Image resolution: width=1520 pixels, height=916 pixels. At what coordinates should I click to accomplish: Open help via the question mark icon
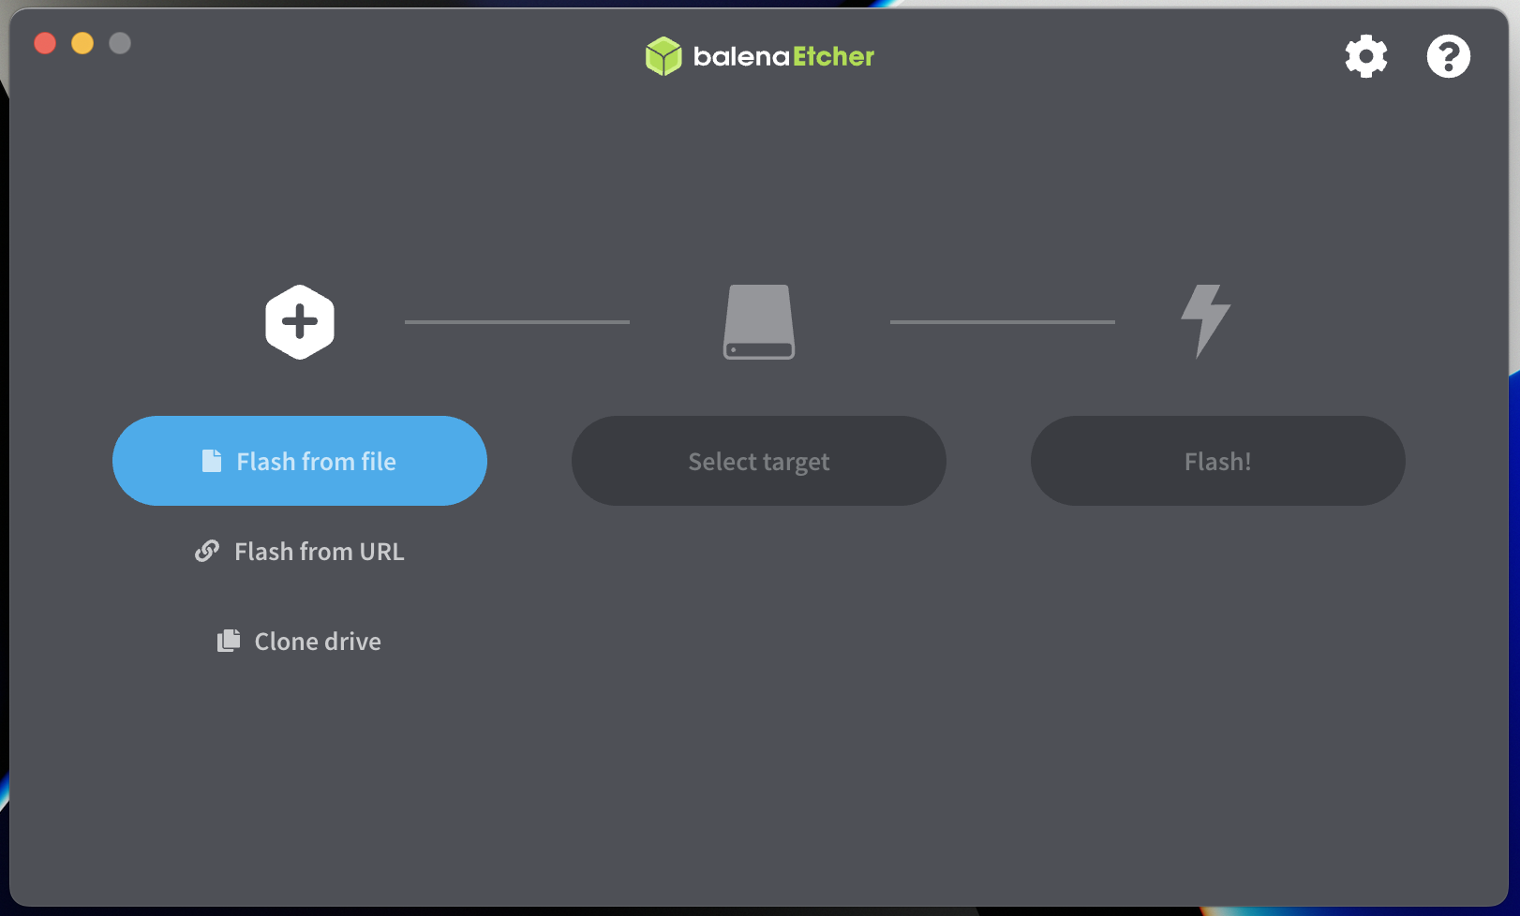[1448, 56]
